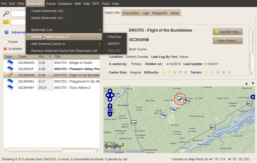The image size is (257, 163).
Task: Open the Help menu
Action: pyautogui.click(x=115, y=3)
